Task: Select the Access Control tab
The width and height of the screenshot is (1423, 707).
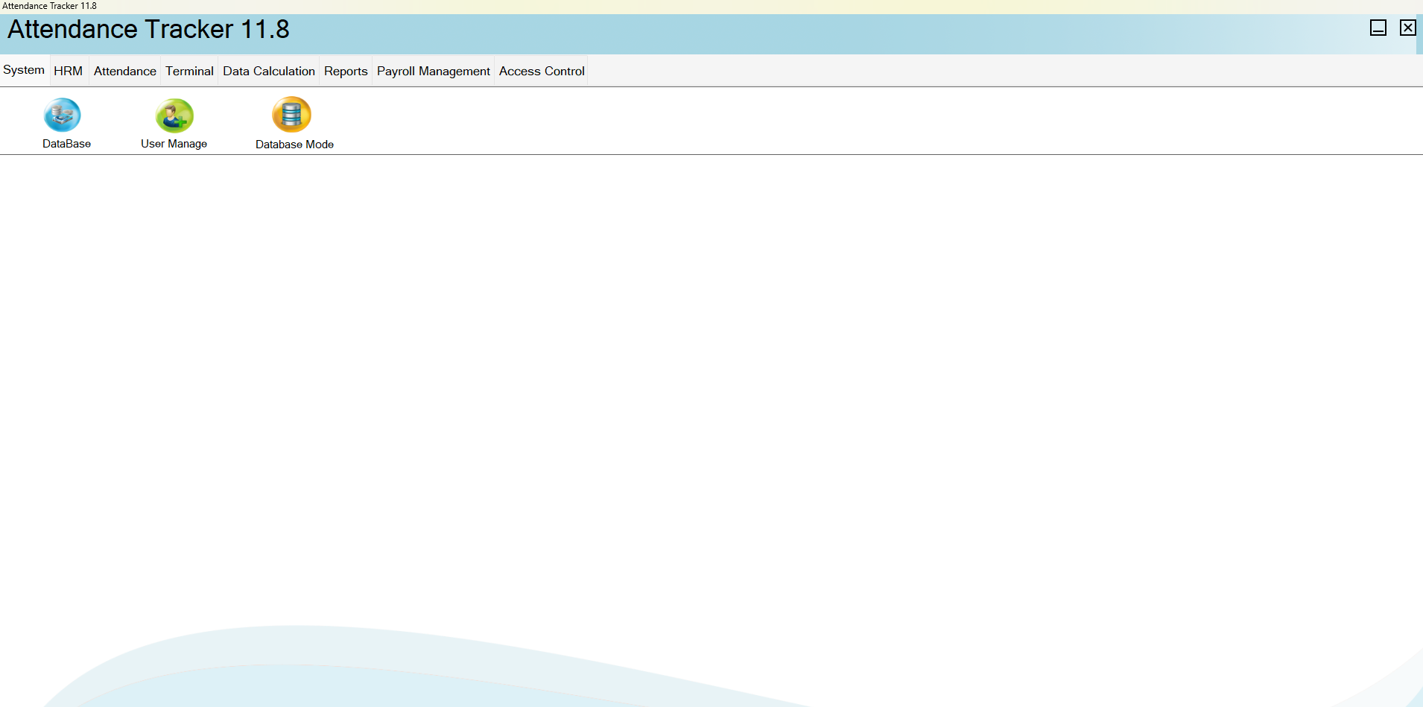Action: point(542,71)
